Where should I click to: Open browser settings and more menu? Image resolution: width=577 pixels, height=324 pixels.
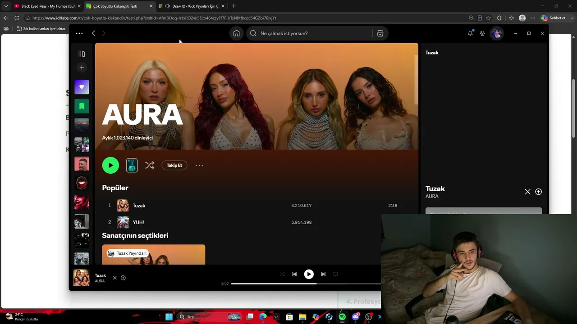click(x=533, y=18)
